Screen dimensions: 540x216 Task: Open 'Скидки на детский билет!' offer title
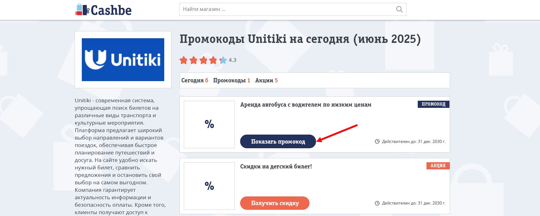(x=276, y=167)
